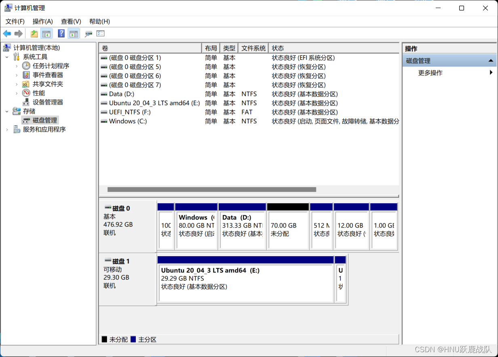
Task: Click the 系统工具 tools icon
Action: click(17, 56)
